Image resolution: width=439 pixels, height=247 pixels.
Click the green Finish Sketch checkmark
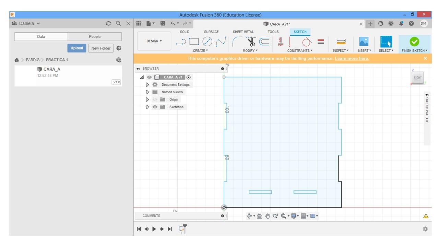point(414,42)
